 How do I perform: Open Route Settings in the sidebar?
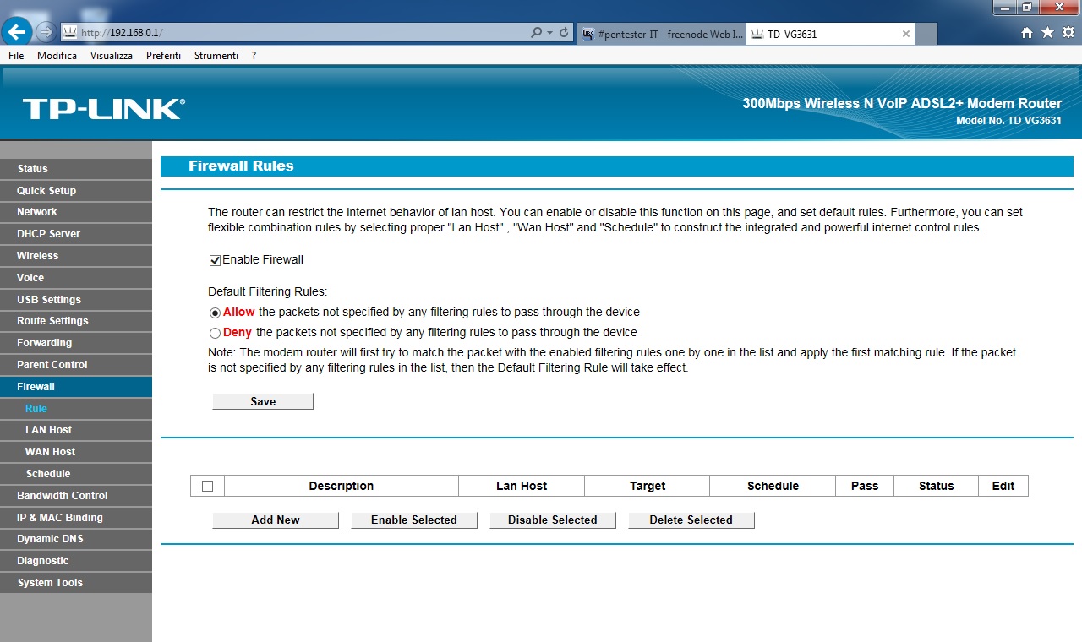76,321
